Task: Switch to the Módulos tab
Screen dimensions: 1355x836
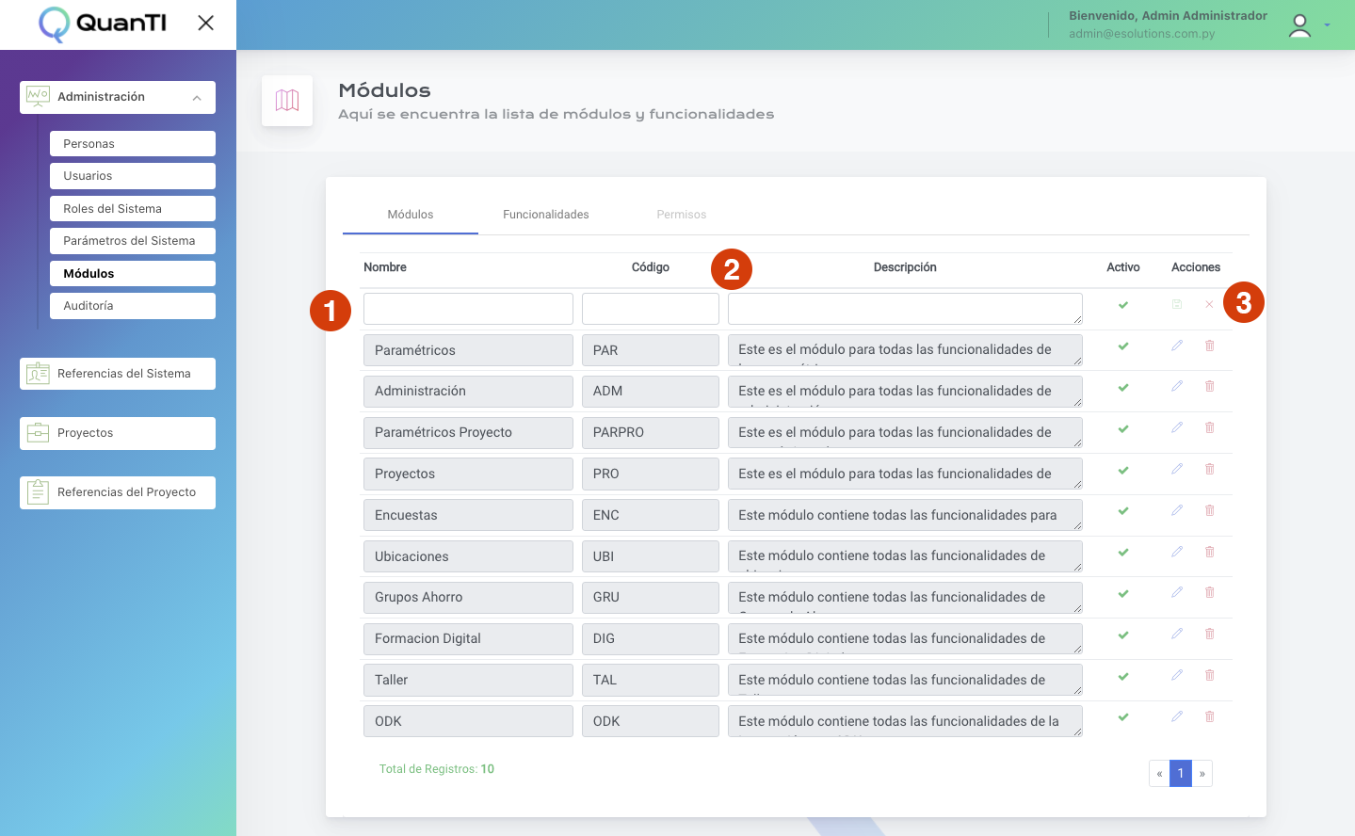Action: [x=411, y=215]
